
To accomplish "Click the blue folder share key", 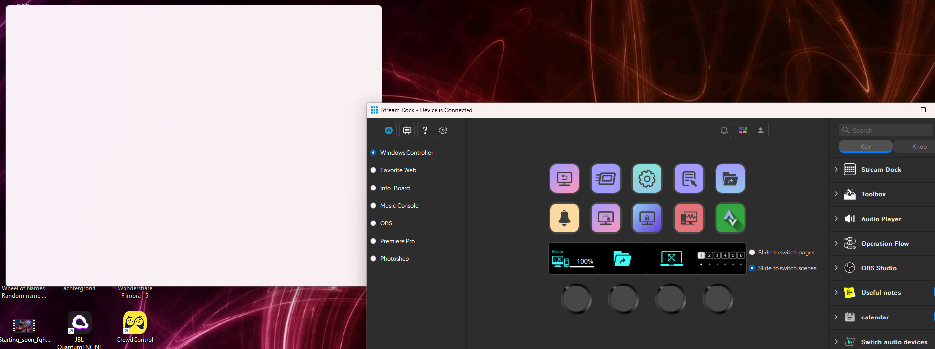I will pyautogui.click(x=730, y=179).
